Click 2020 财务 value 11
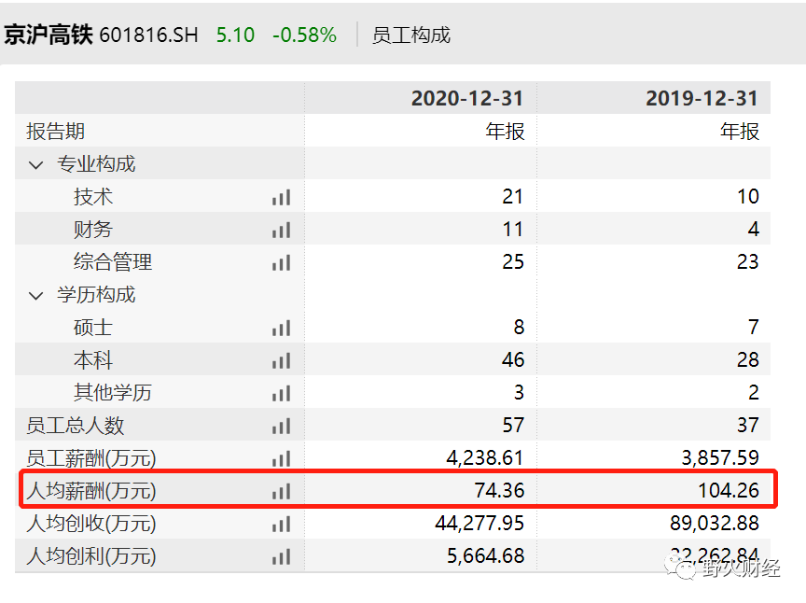Screen dimensions: 806x603 [512, 230]
